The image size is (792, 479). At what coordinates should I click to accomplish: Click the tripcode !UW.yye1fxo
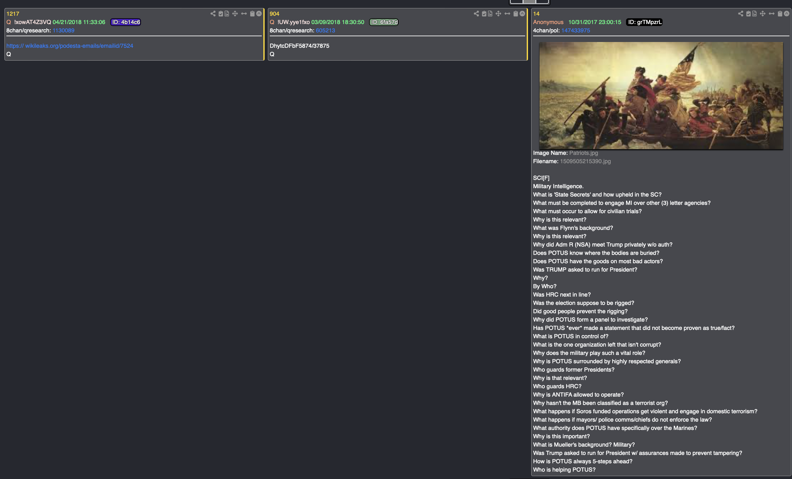coord(293,22)
